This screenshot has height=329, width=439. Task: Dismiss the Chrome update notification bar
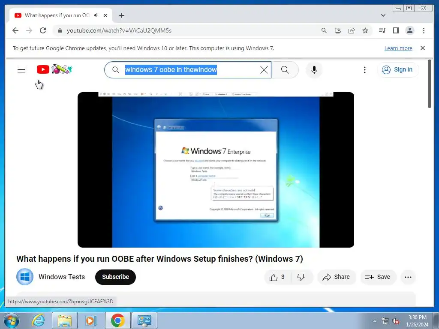pyautogui.click(x=423, y=48)
